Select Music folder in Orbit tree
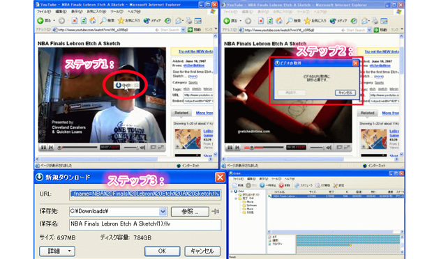The height and width of the screenshot is (259, 441). pos(248,209)
